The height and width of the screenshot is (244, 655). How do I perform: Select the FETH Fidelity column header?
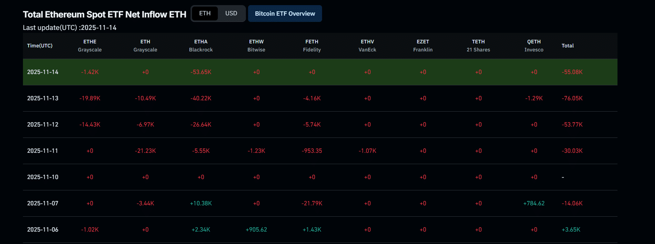tap(312, 46)
